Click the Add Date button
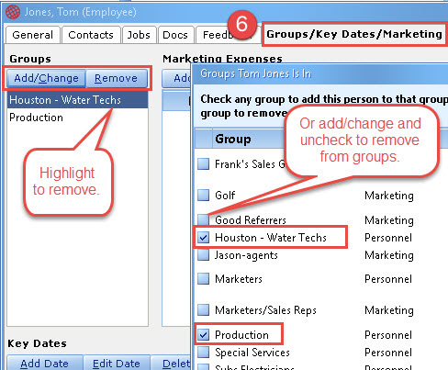Viewport: 448px width, 370px height. point(45,364)
